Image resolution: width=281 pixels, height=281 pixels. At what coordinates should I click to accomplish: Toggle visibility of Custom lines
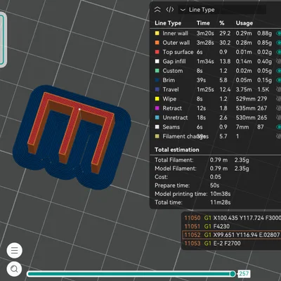(279, 71)
